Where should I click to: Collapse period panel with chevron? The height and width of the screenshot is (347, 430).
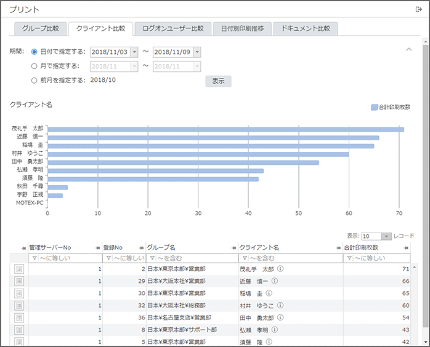409,49
